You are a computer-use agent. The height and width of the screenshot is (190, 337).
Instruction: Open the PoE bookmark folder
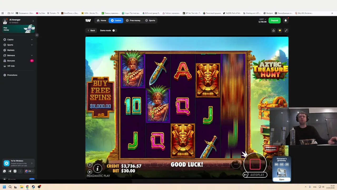[11, 13]
